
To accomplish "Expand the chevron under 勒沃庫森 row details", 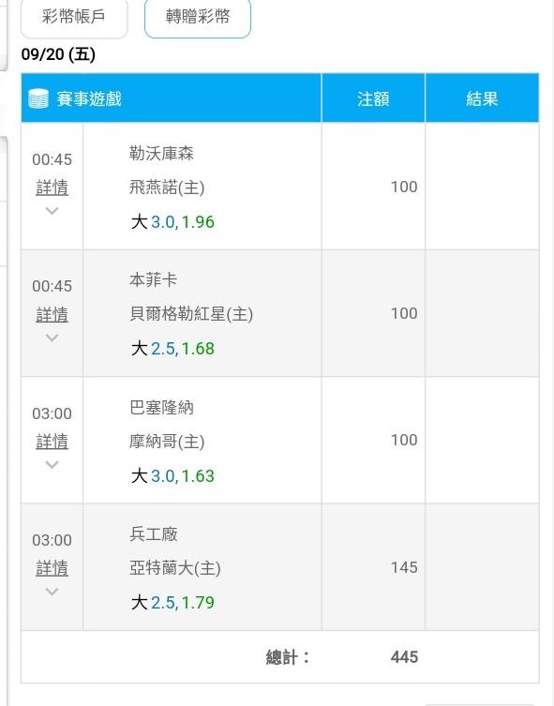I will pos(52,211).
